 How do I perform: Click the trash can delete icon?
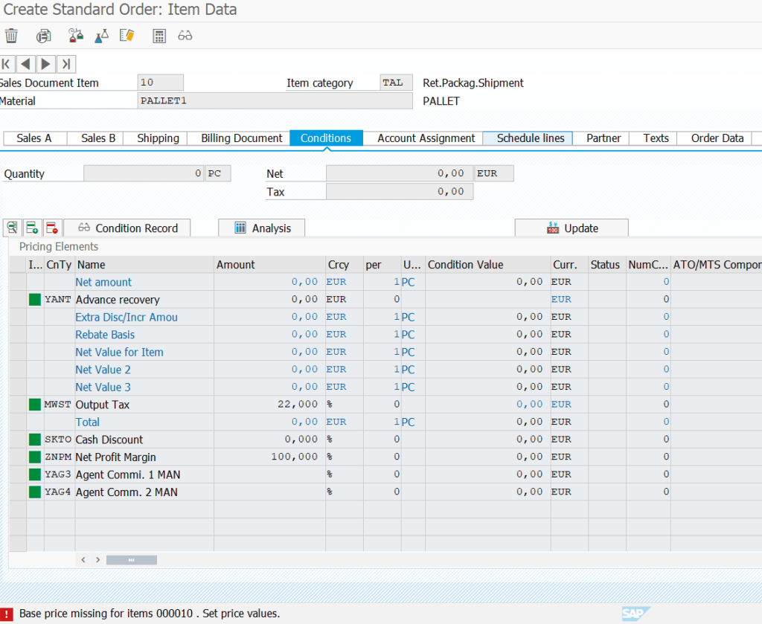click(11, 36)
